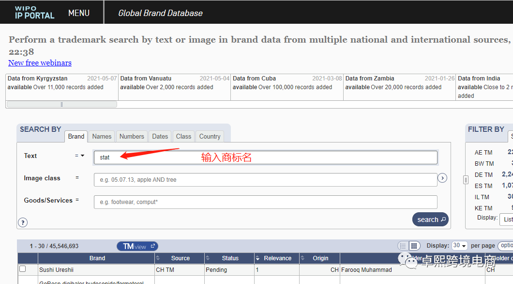Click the Data from Kyrgyzstan news item

[62, 87]
